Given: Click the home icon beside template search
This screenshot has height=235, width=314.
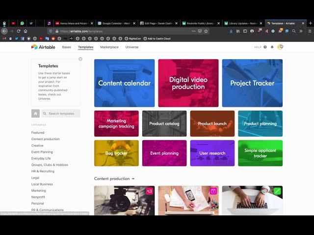Looking at the screenshot, I should tap(35, 114).
